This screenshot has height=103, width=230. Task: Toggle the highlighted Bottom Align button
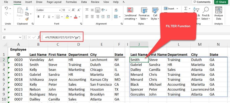98,10
